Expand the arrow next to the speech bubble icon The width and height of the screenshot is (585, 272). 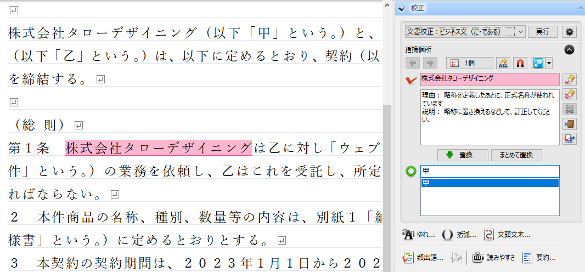point(549,64)
